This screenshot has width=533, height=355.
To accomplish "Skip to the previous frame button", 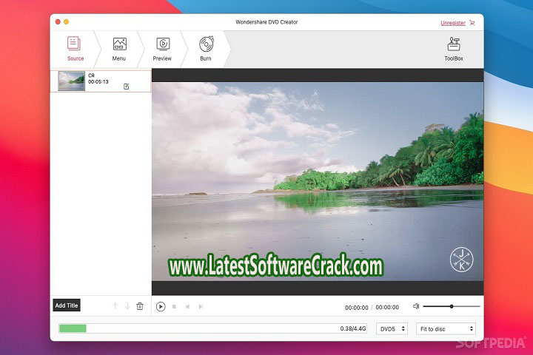I will point(187,306).
